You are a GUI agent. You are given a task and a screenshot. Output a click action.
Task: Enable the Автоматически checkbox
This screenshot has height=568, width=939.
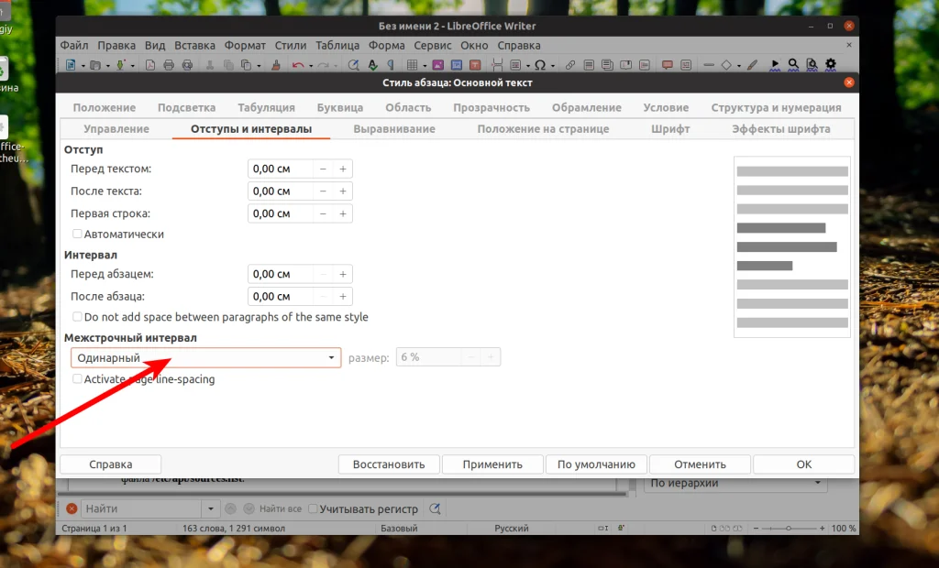[x=77, y=234]
